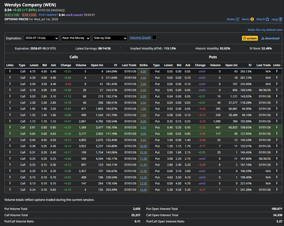
Task: Open the 13.50 strike link
Action: 143,190
